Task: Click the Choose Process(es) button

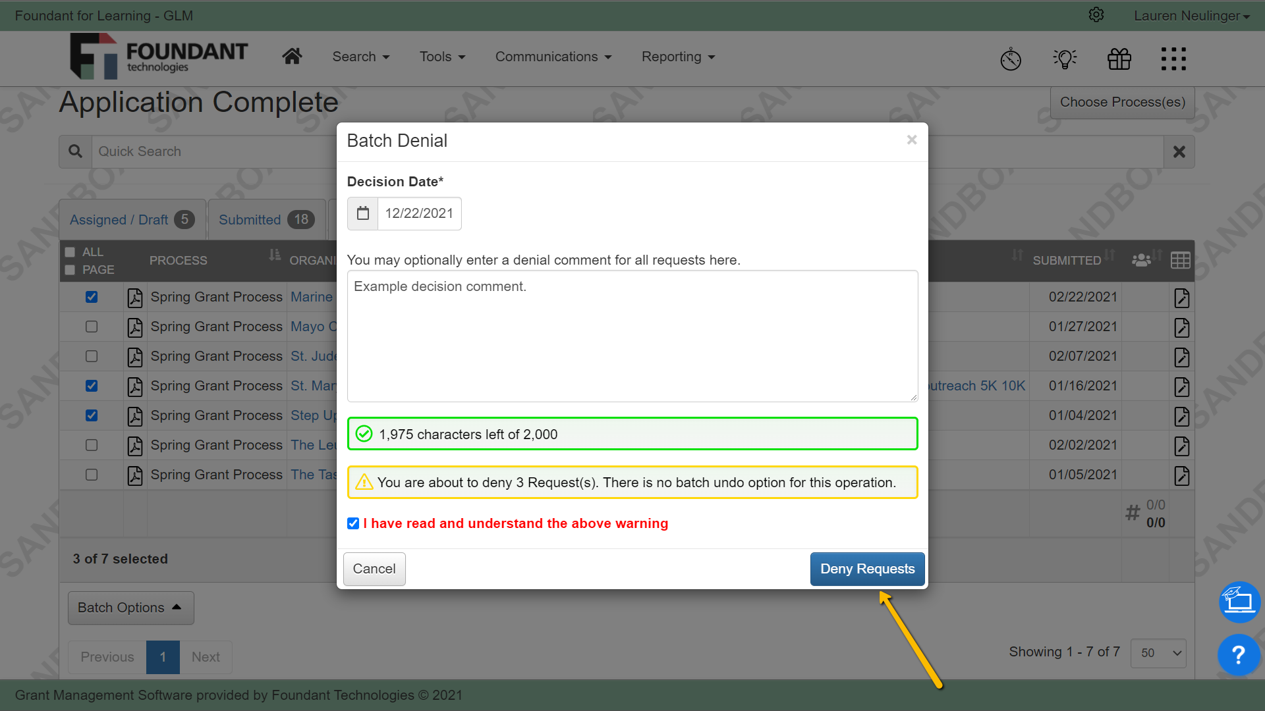Action: tap(1122, 102)
